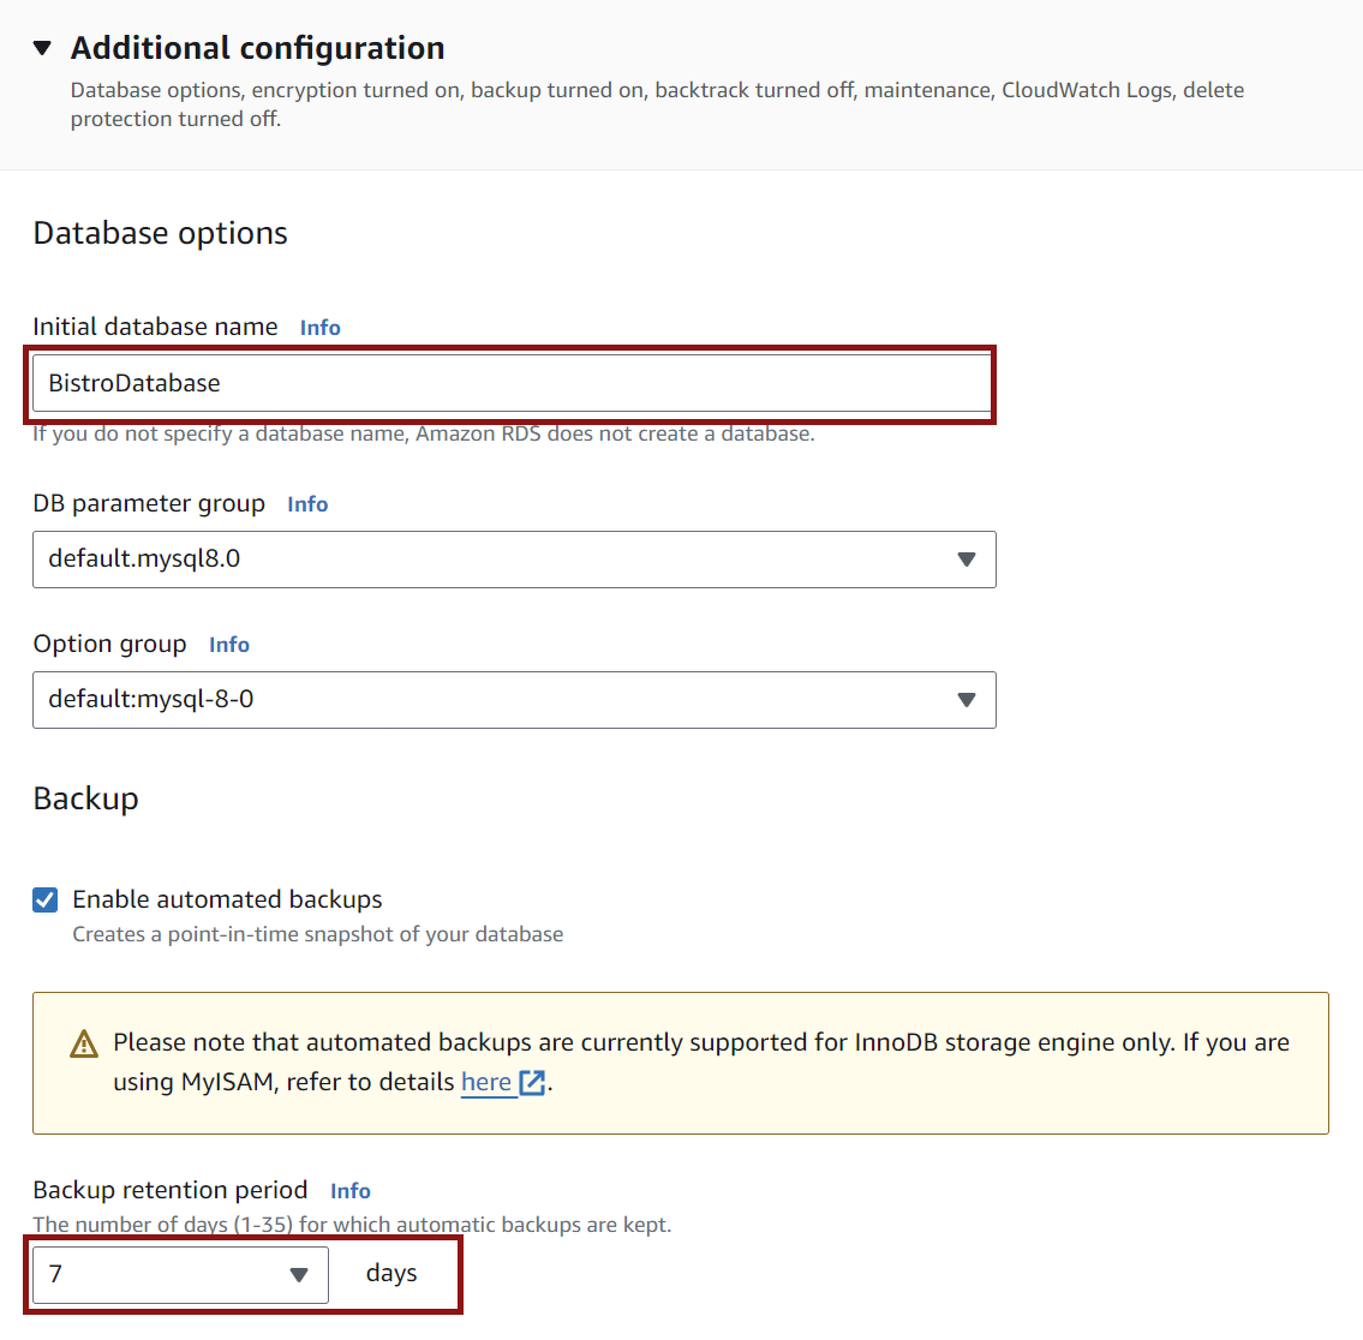Click the Additional configuration heading text
This screenshot has height=1340, width=1363.
tap(258, 48)
